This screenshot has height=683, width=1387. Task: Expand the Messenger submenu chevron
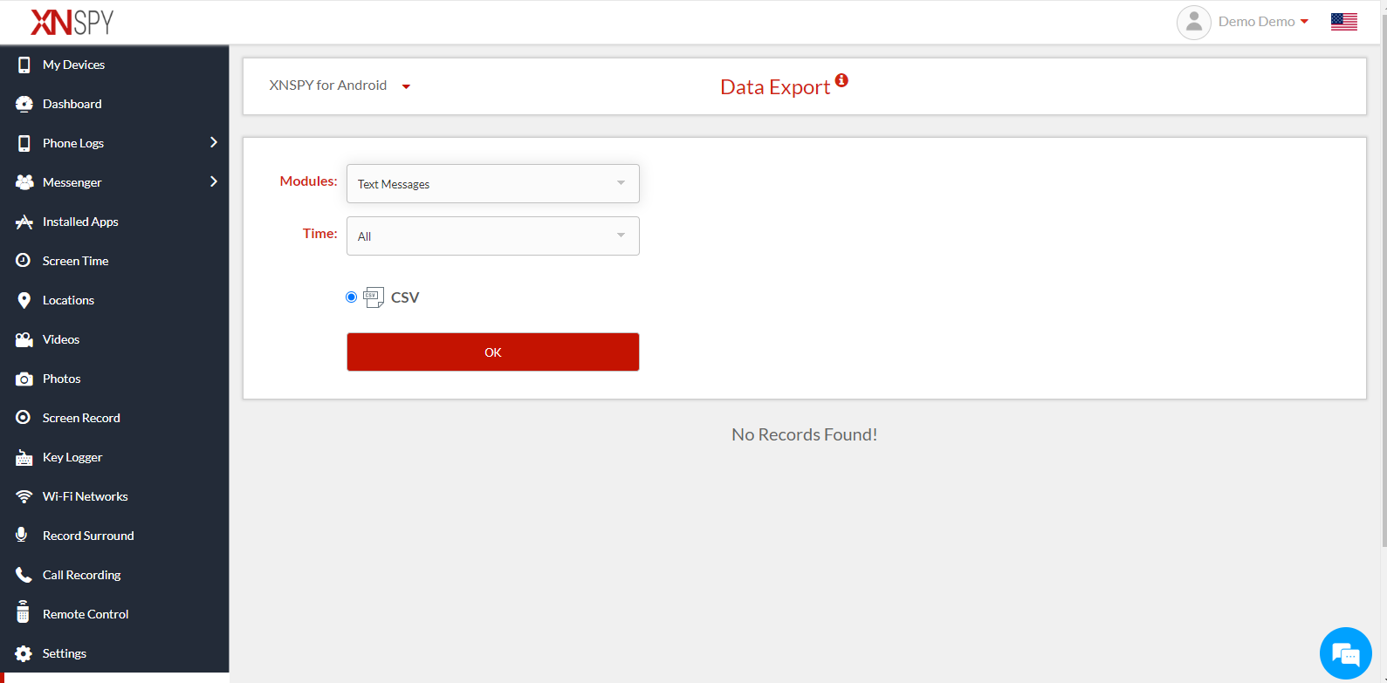[x=214, y=181]
